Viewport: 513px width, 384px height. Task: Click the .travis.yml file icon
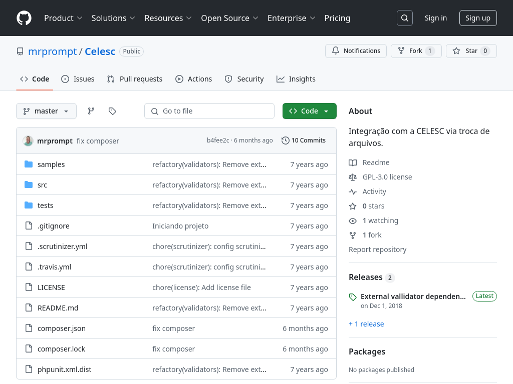tap(29, 267)
